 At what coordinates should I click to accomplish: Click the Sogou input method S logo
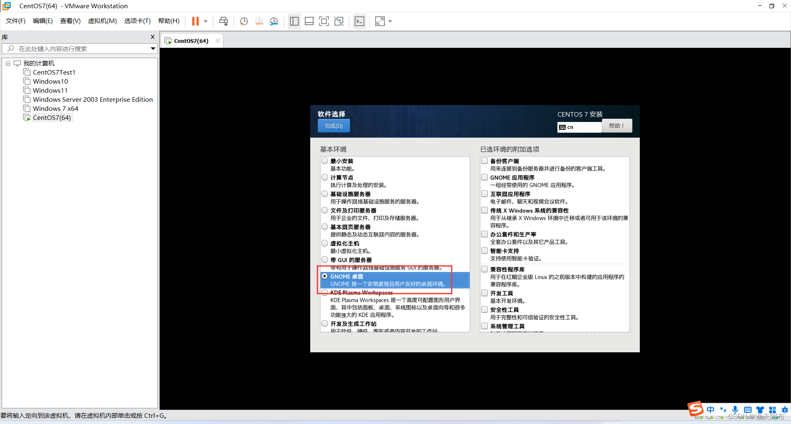tap(696, 409)
